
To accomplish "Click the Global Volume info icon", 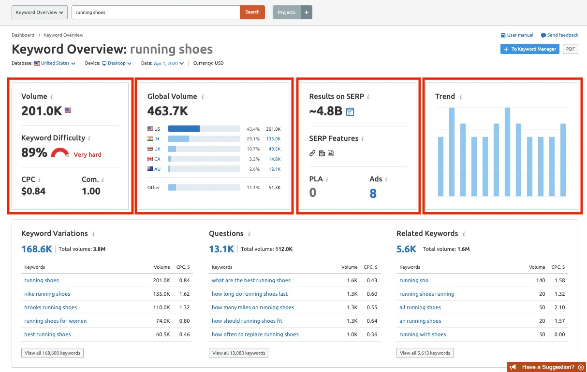I will 203,97.
